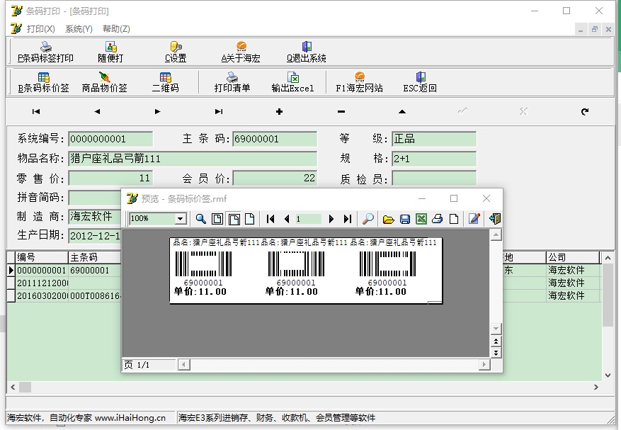The width and height of the screenshot is (621, 430).
Task: Open report file in preview toolbar
Action: (389, 219)
